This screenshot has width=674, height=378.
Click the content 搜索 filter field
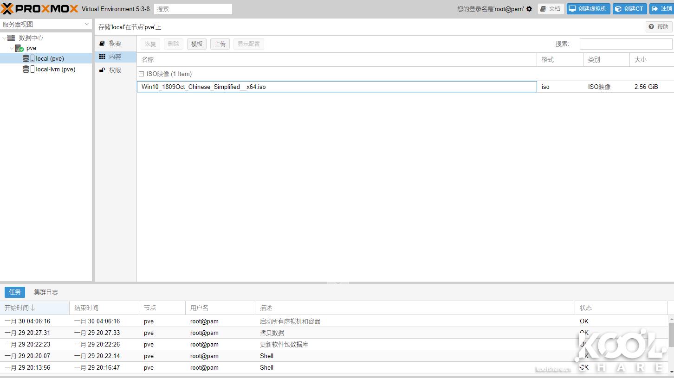[x=625, y=44]
